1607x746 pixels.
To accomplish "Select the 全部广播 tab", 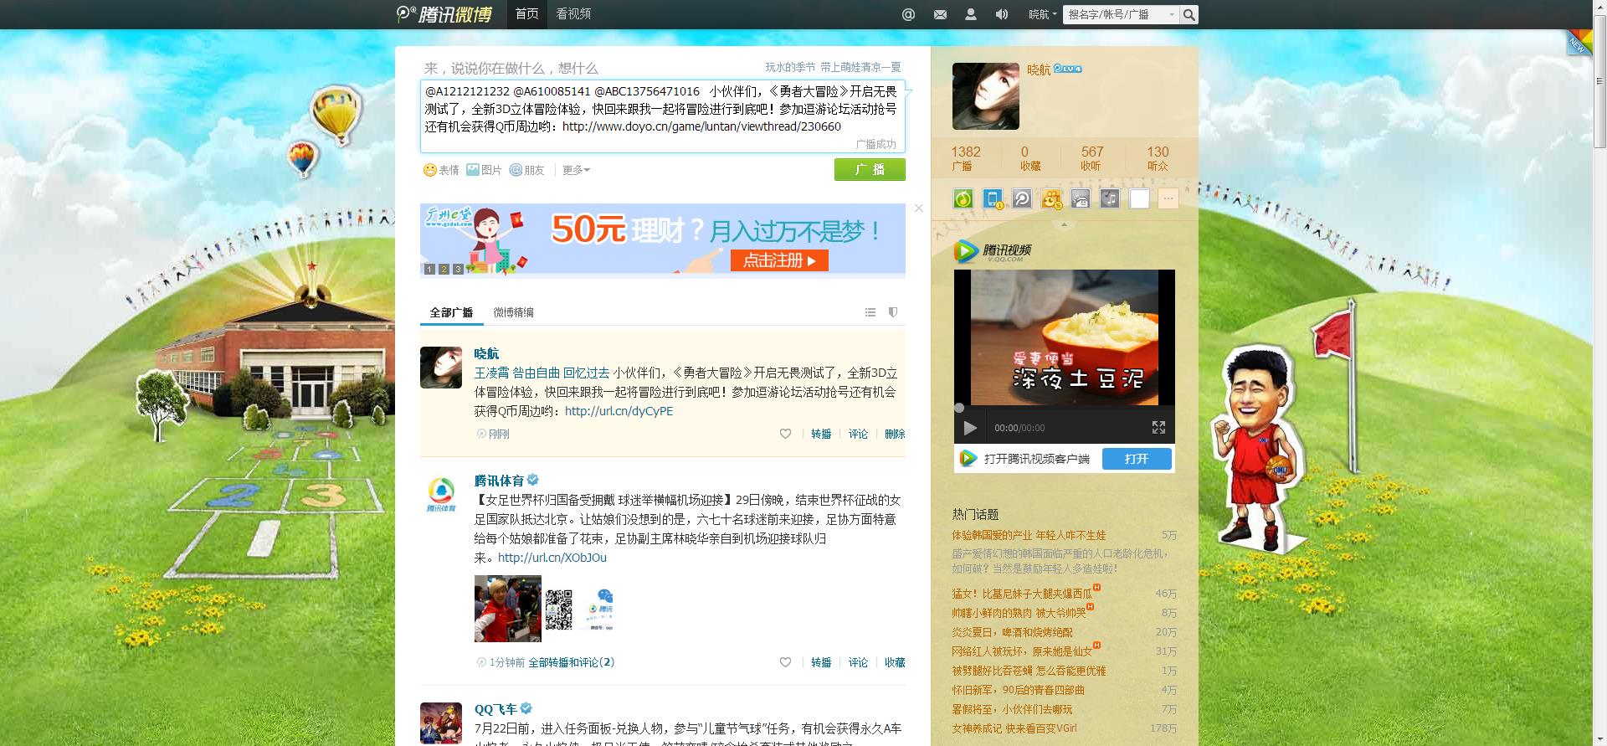I will tap(451, 312).
